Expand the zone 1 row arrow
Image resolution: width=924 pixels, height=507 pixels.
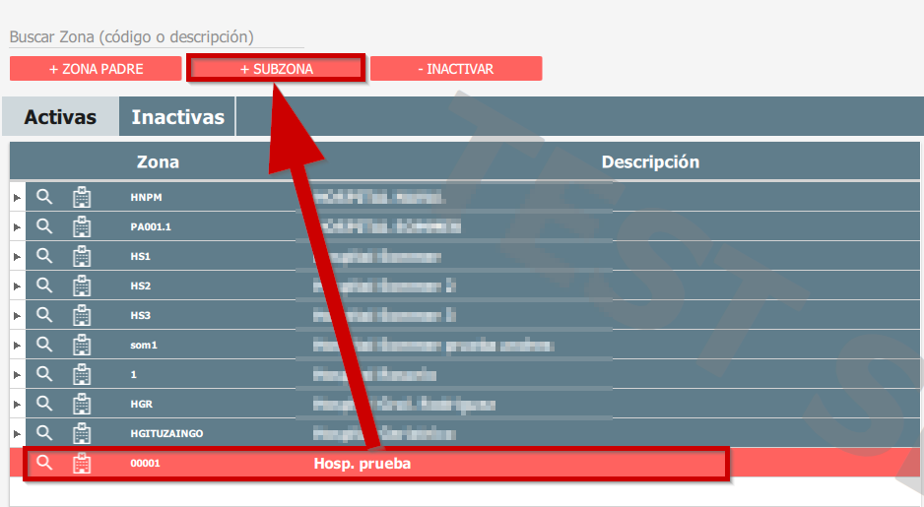click(x=17, y=375)
